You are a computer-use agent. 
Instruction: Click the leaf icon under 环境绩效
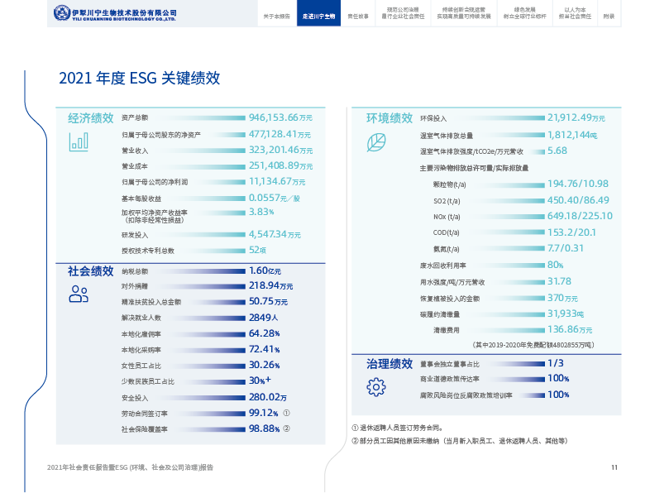(x=376, y=141)
